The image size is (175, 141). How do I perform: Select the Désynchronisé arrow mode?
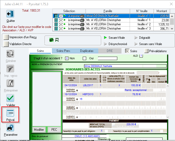(105, 44)
